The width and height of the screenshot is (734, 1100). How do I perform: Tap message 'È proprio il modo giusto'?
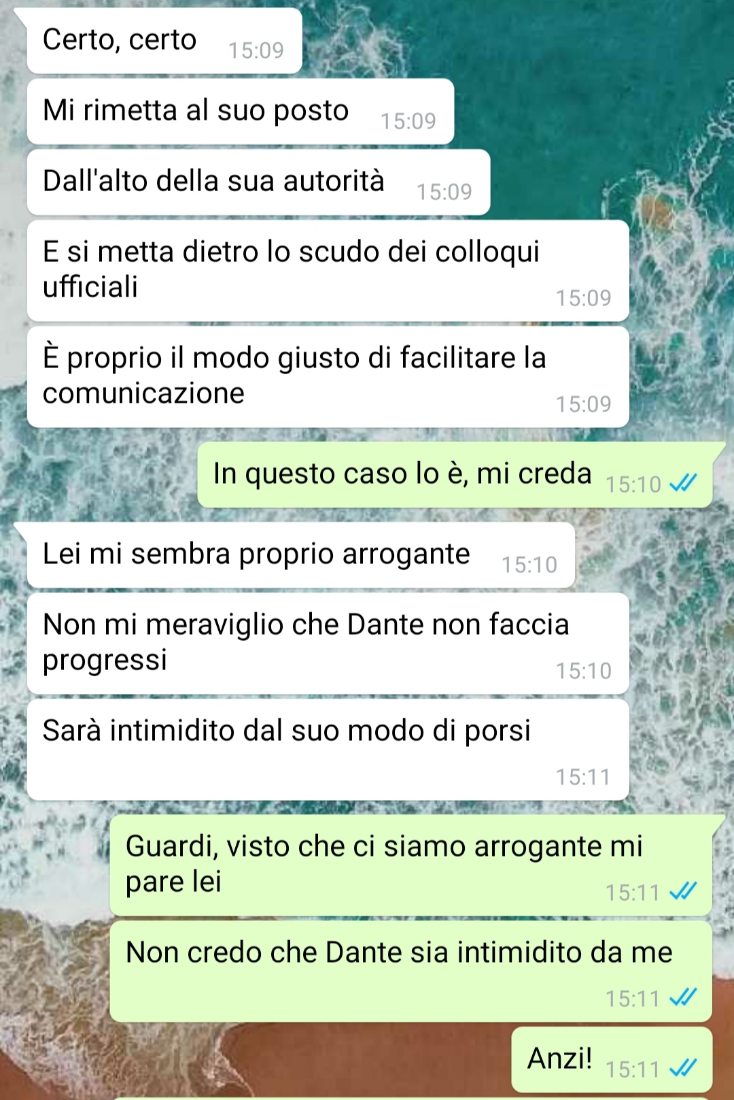click(328, 377)
